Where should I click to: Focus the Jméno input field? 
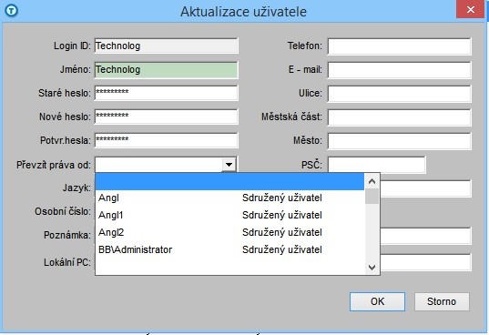coord(167,69)
